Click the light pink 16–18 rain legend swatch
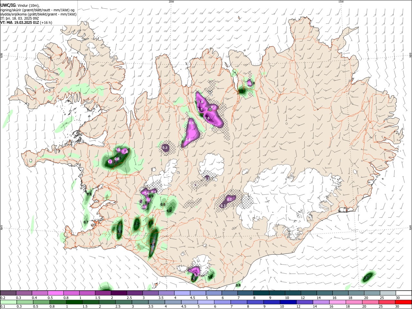 338,302
